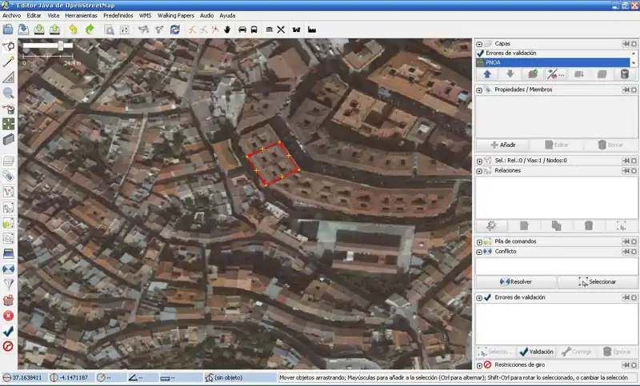Open the Walking Papers menu

click(176, 15)
